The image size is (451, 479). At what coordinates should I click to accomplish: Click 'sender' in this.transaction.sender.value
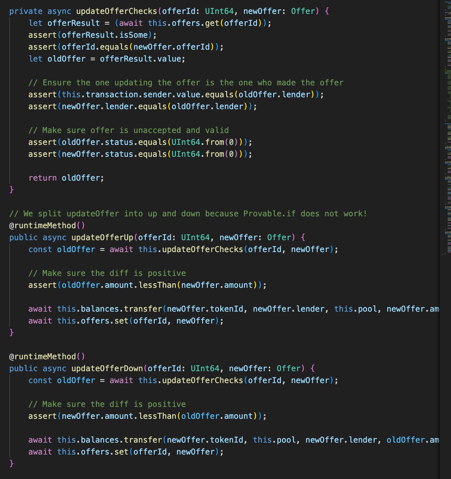pos(157,95)
